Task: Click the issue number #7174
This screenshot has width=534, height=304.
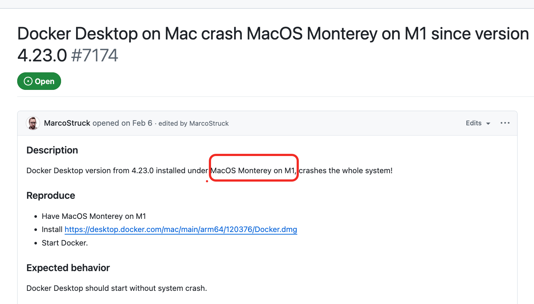Action: point(95,56)
